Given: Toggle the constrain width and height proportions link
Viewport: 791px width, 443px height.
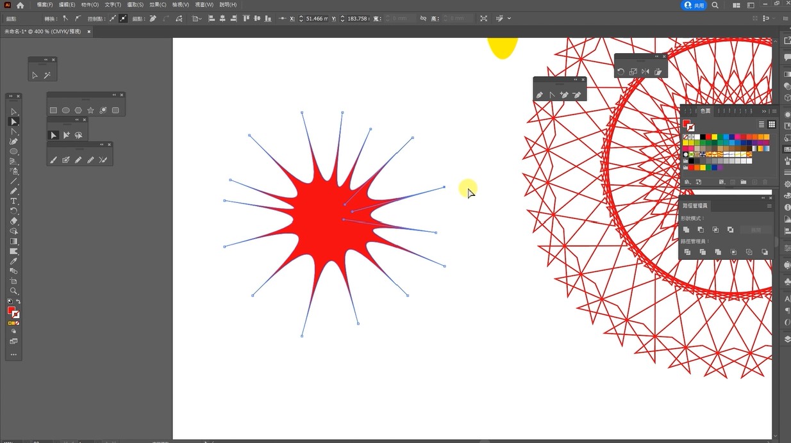Looking at the screenshot, I should [x=423, y=19].
